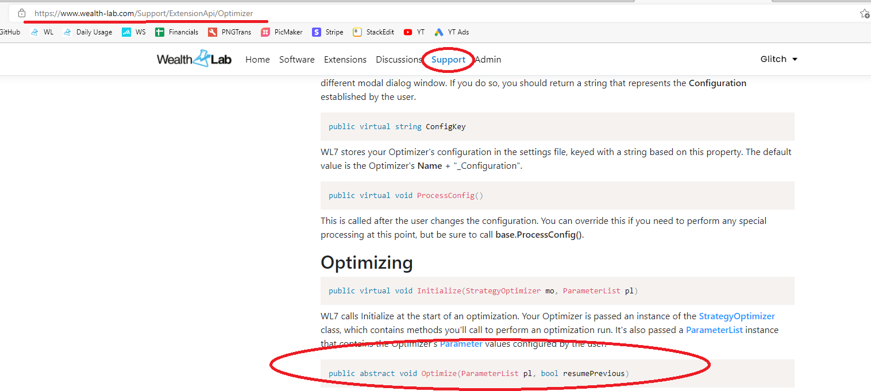Open the ParameterList link
Image resolution: width=871 pixels, height=391 pixels.
point(714,330)
